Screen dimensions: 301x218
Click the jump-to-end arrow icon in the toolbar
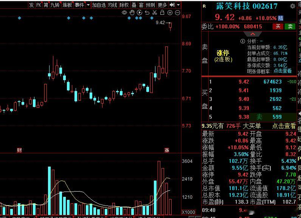pos(172,5)
